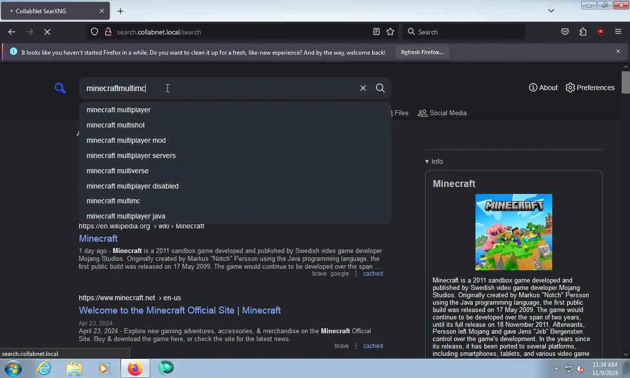This screenshot has width=630, height=378.
Task: Click the info icon in notification bar
Action: pyautogui.click(x=13, y=51)
